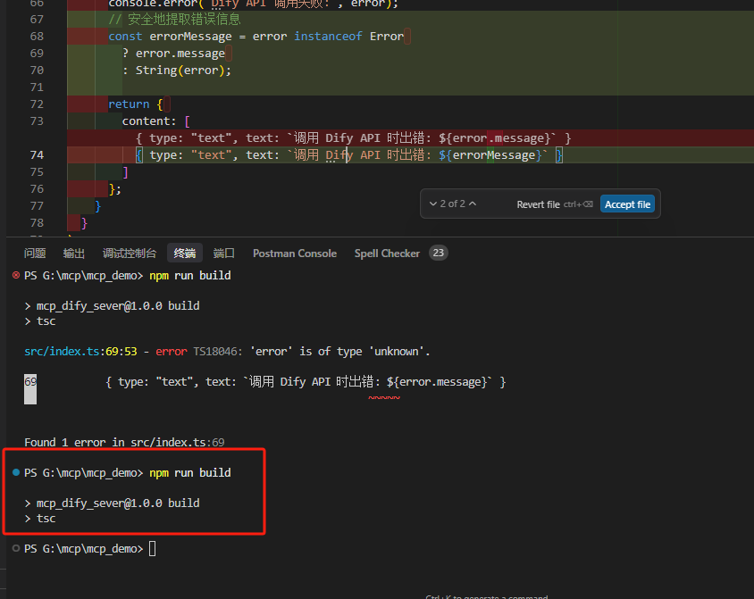Switch to the 问题 panel tab

(35, 254)
